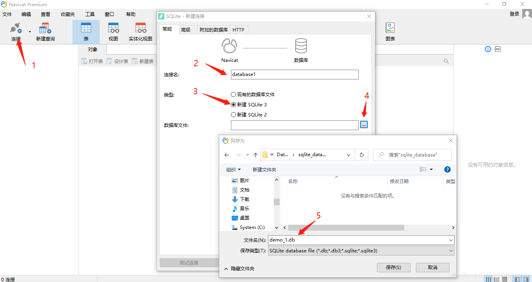
Task: Open the File (文件) menu
Action: (7, 14)
